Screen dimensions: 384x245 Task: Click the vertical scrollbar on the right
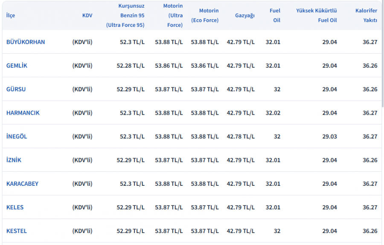(383, 54)
